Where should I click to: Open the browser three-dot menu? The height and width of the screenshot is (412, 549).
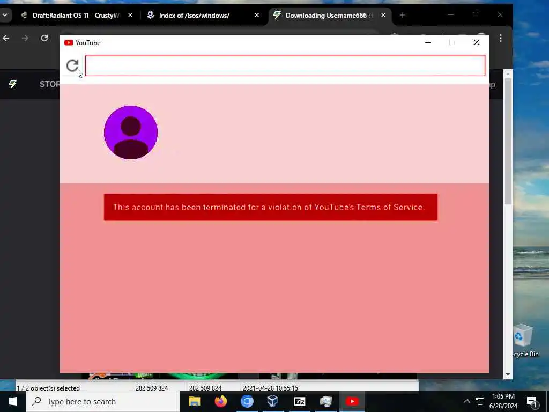click(501, 38)
